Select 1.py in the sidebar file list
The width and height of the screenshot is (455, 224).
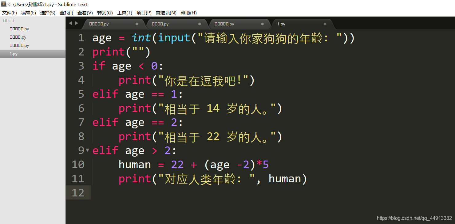point(33,54)
